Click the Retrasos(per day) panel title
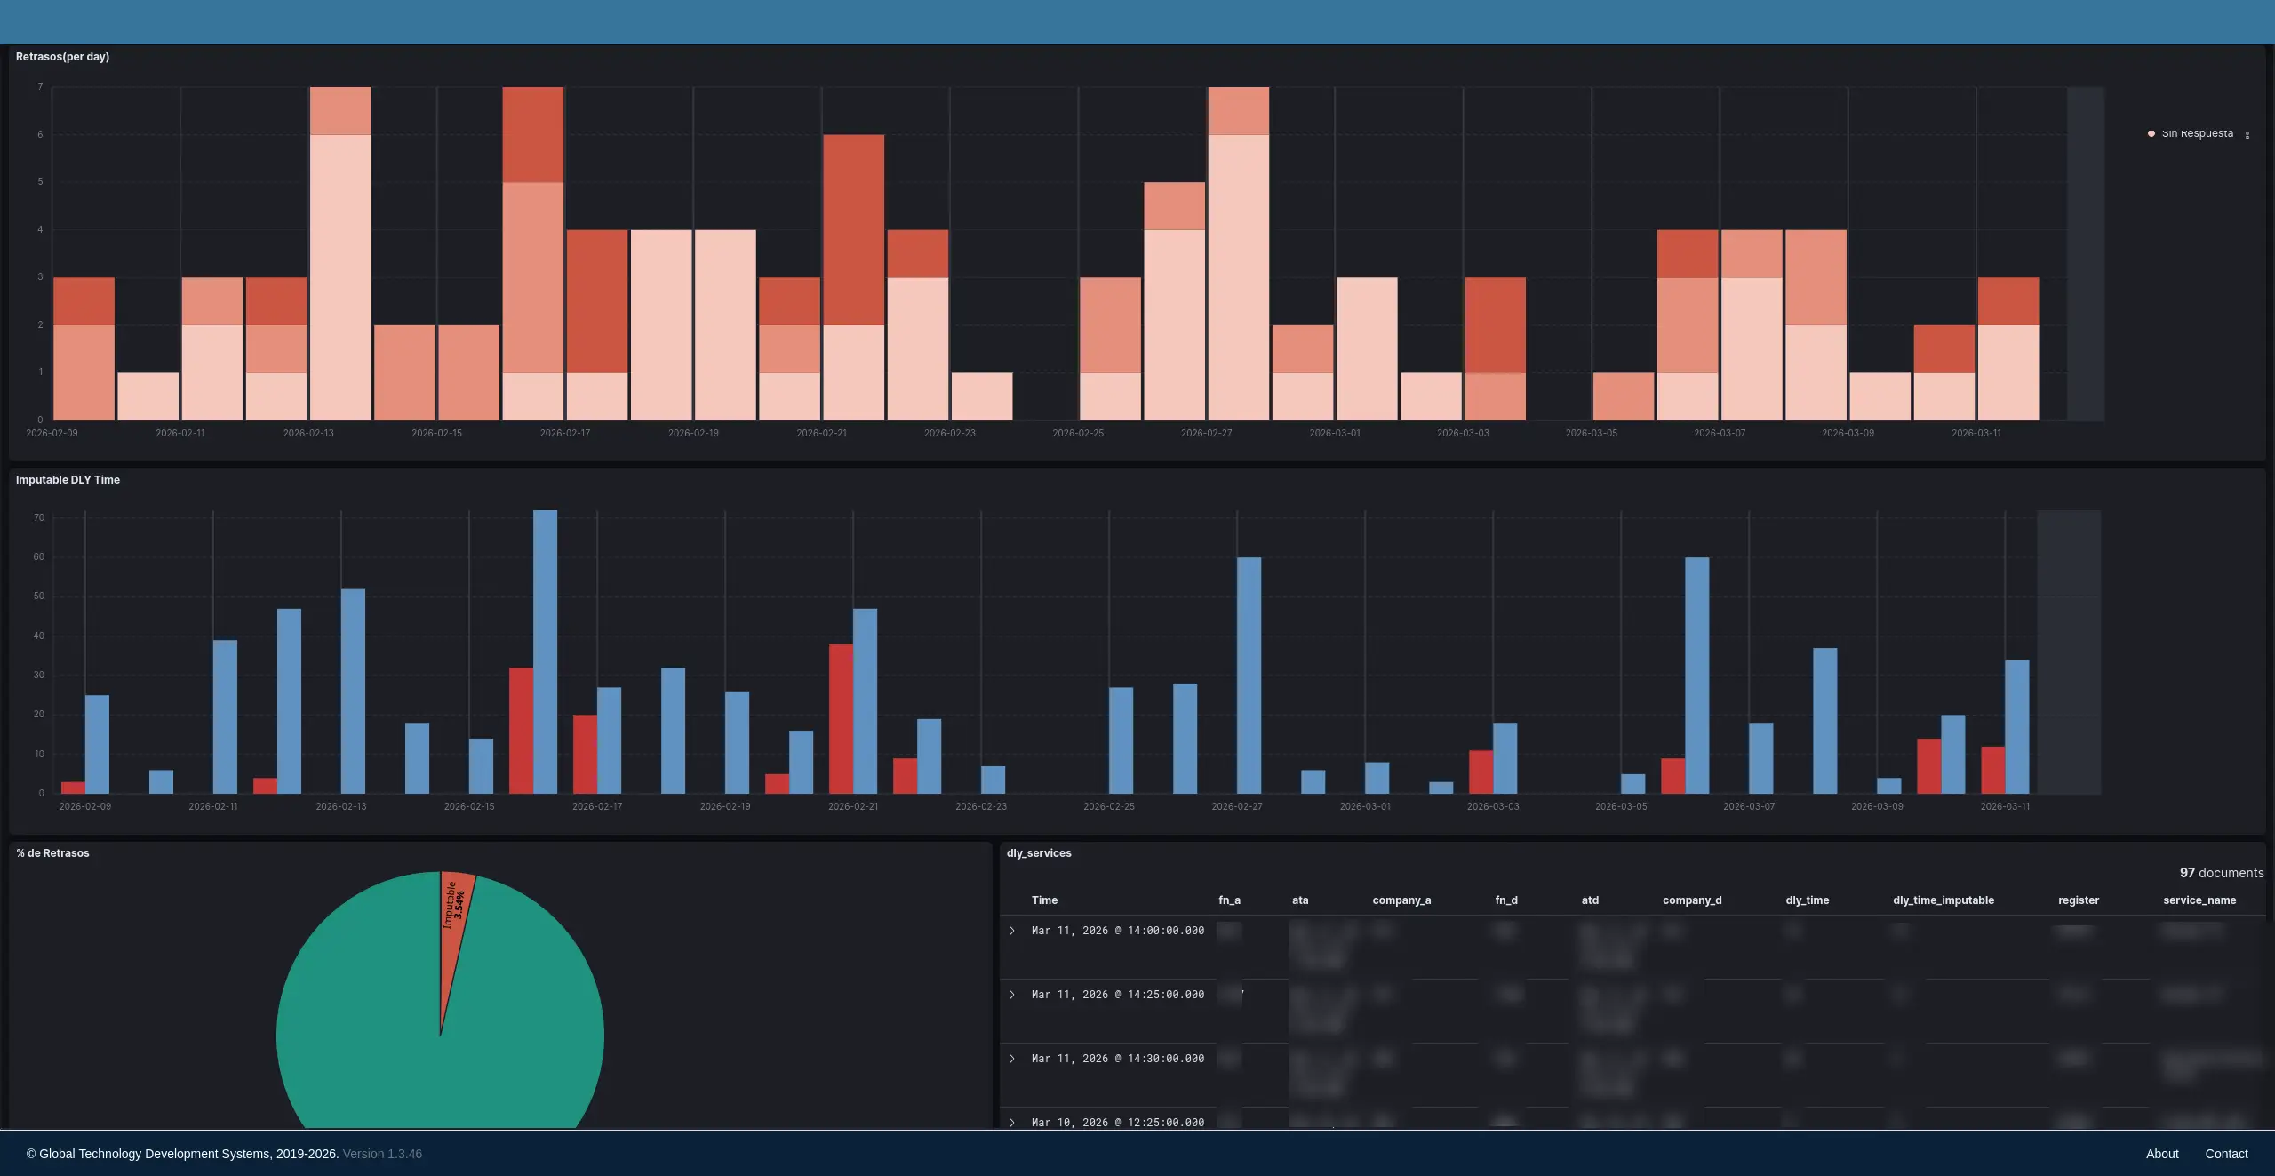Screen dimensions: 2275x1176 [62, 57]
